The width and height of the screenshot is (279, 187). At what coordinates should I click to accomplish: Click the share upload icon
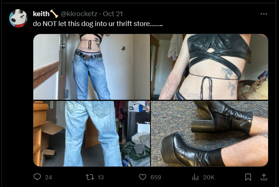264,177
